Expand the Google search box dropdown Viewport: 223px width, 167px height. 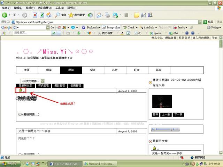point(48,27)
